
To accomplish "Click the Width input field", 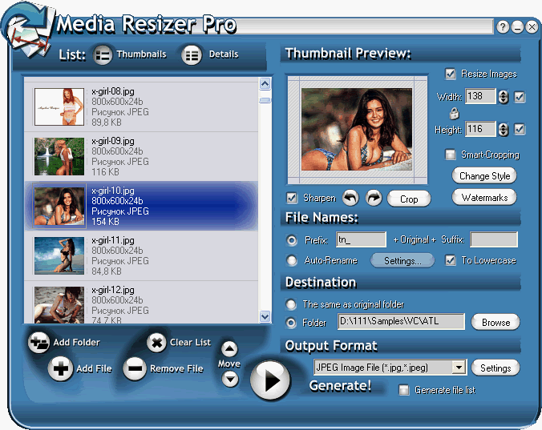I will [x=480, y=96].
